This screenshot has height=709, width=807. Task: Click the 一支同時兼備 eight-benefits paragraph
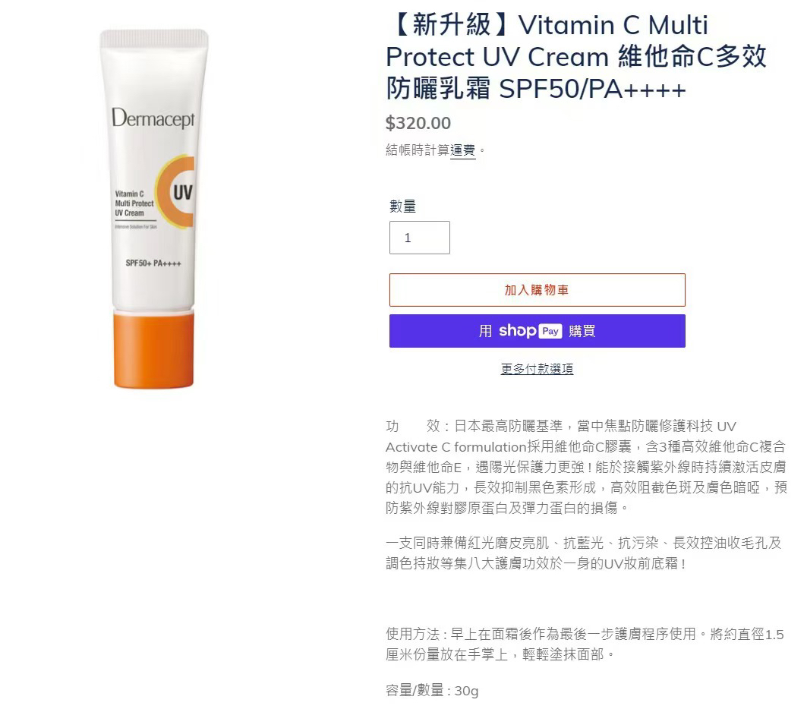point(584,553)
